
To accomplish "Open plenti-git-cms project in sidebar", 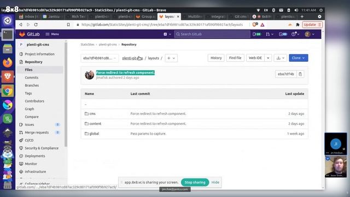I will click(38, 44).
